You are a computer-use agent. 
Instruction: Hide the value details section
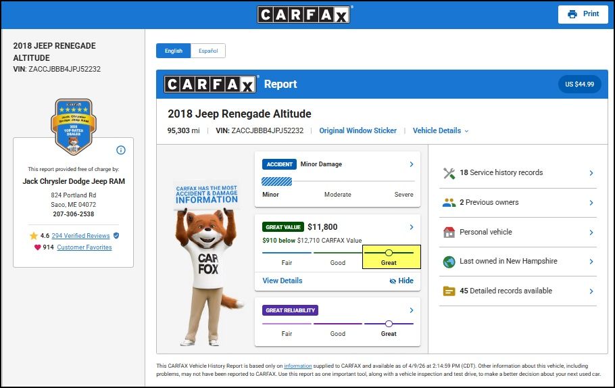[x=401, y=281]
